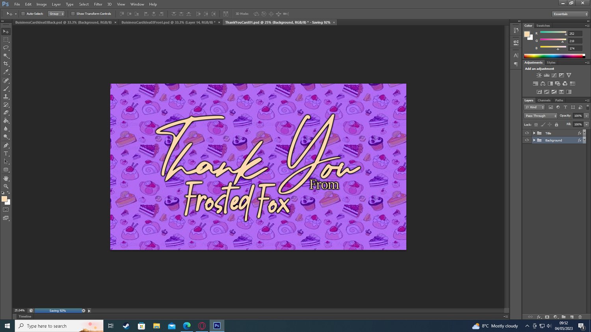The width and height of the screenshot is (591, 332).
Task: Expand the Background layer group
Action: pos(534,140)
